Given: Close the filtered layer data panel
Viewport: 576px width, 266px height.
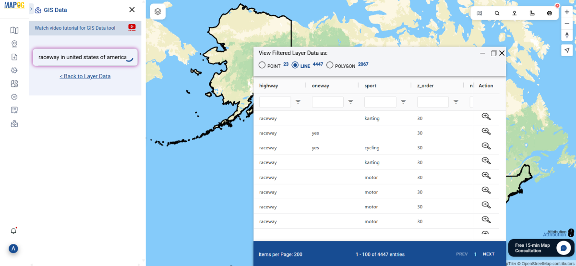Looking at the screenshot, I should pyautogui.click(x=502, y=53).
